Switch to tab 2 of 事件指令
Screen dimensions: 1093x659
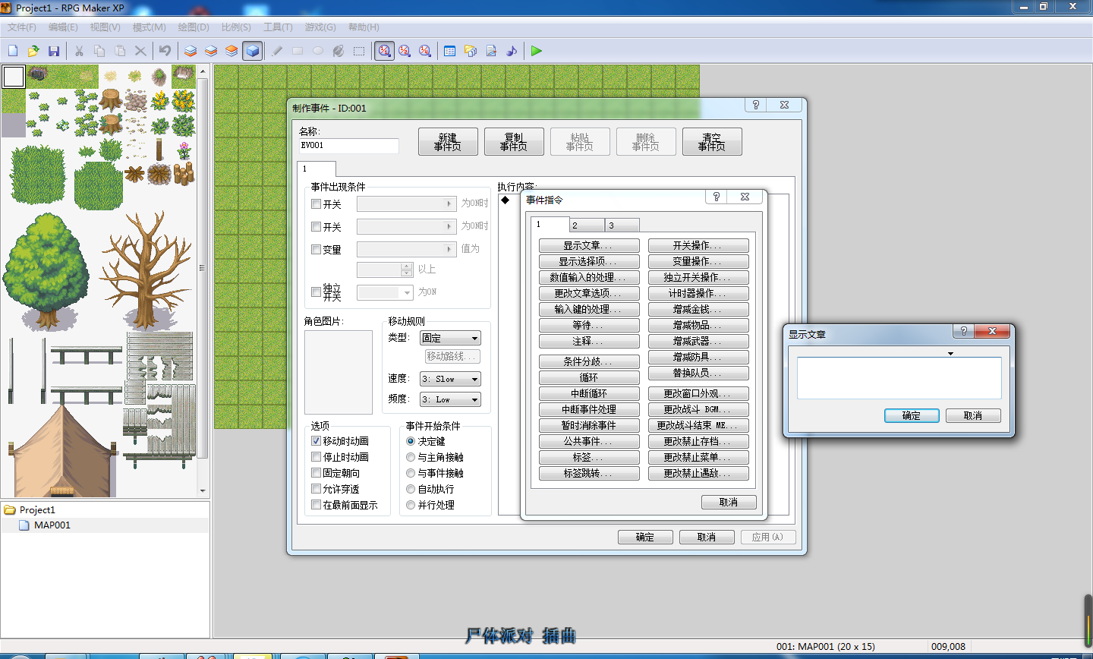(587, 225)
